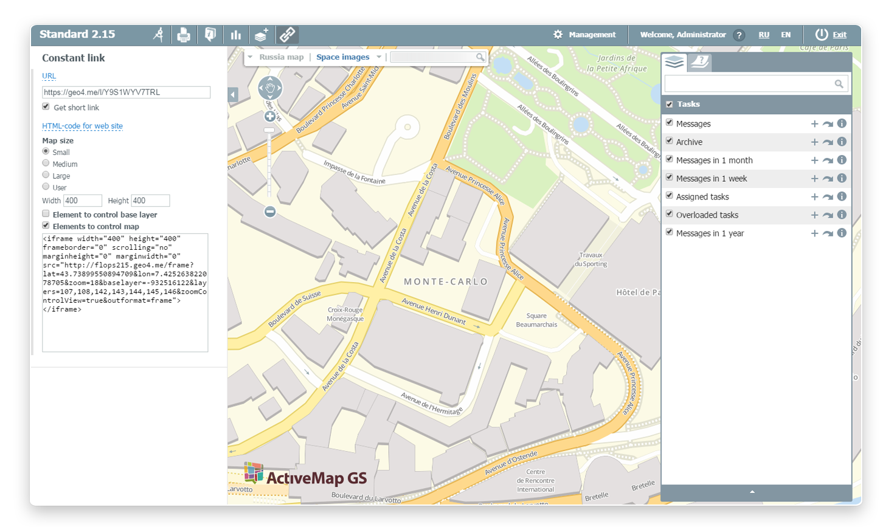This screenshot has height=527, width=894.
Task: Enable Element to control base layer
Action: click(46, 214)
